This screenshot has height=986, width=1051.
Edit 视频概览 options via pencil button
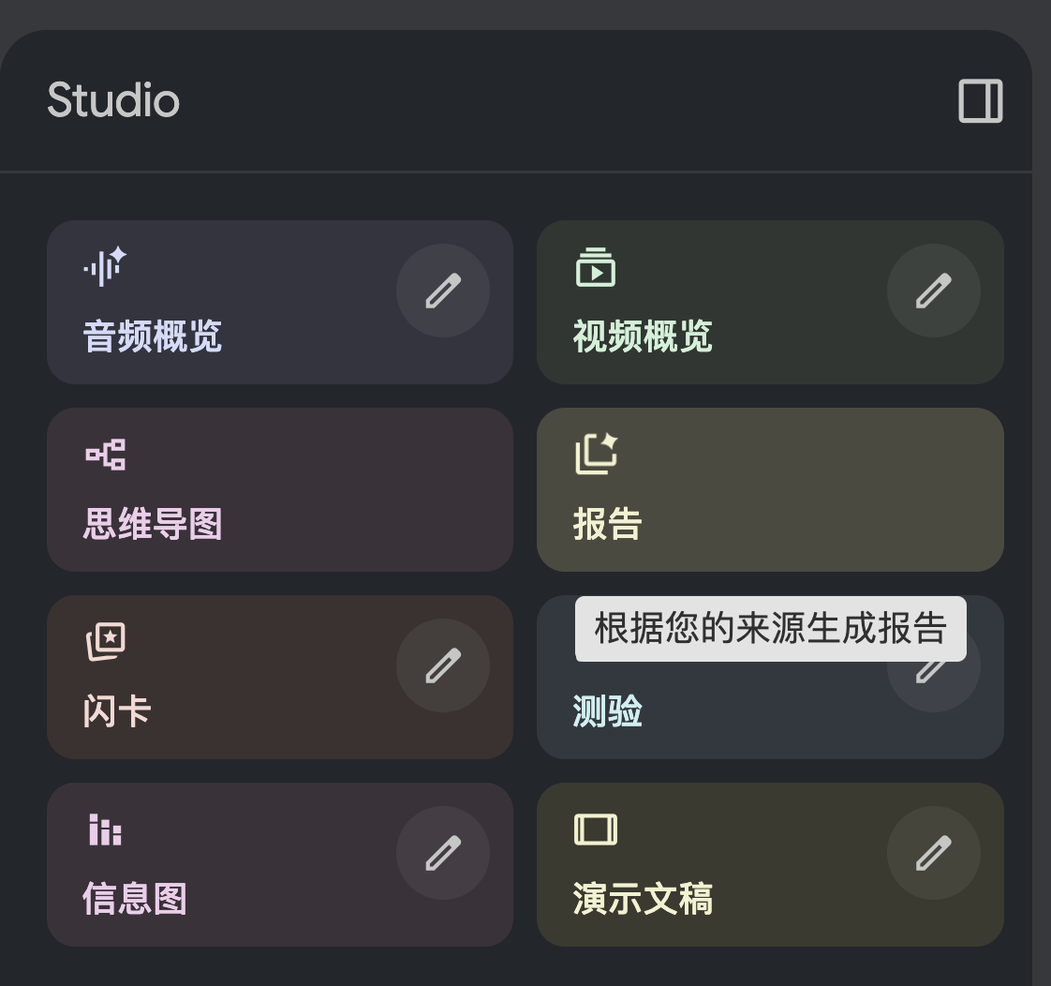[933, 291]
